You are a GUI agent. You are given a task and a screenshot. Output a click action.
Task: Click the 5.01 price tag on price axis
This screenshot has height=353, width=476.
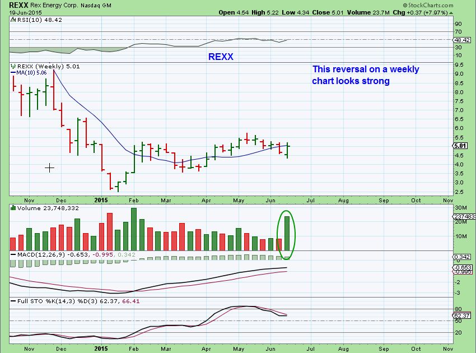pyautogui.click(x=460, y=146)
